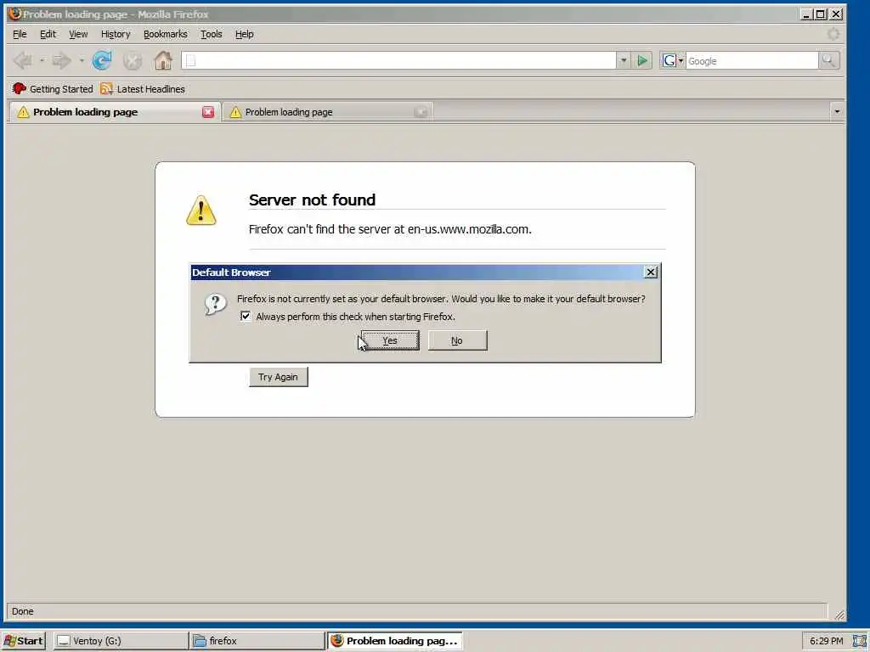Open the address bar history dropdown
The width and height of the screenshot is (870, 652).
pos(624,60)
